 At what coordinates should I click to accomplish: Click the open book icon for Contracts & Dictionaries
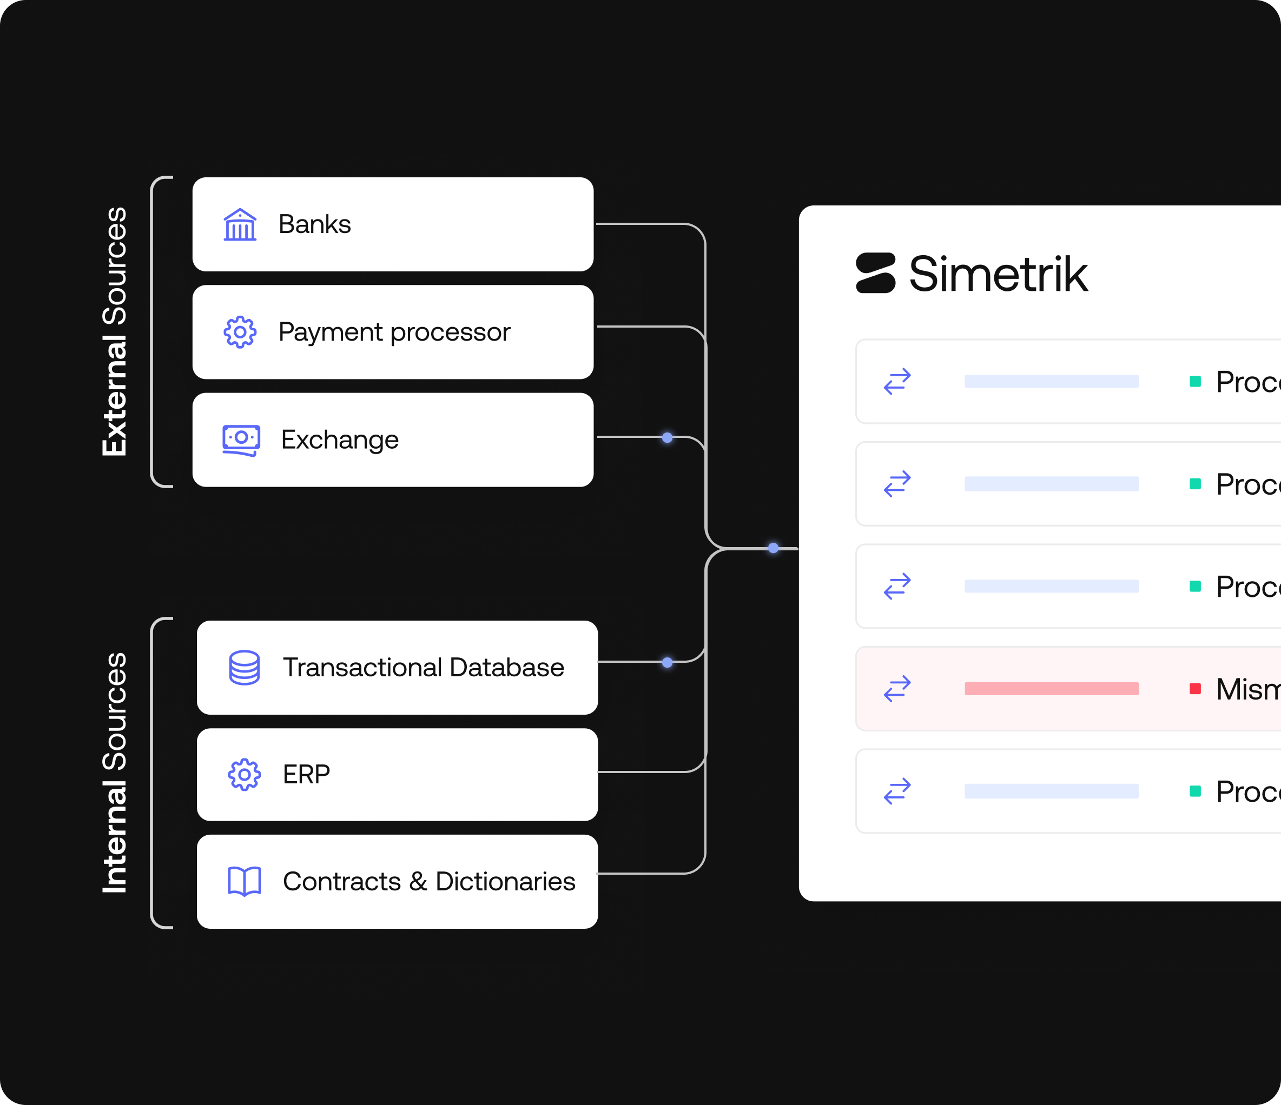244,881
